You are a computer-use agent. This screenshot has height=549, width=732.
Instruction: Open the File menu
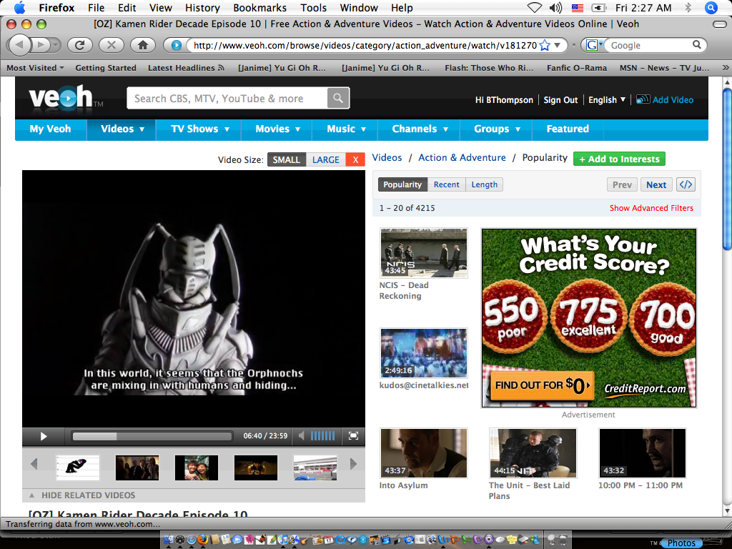pyautogui.click(x=97, y=7)
